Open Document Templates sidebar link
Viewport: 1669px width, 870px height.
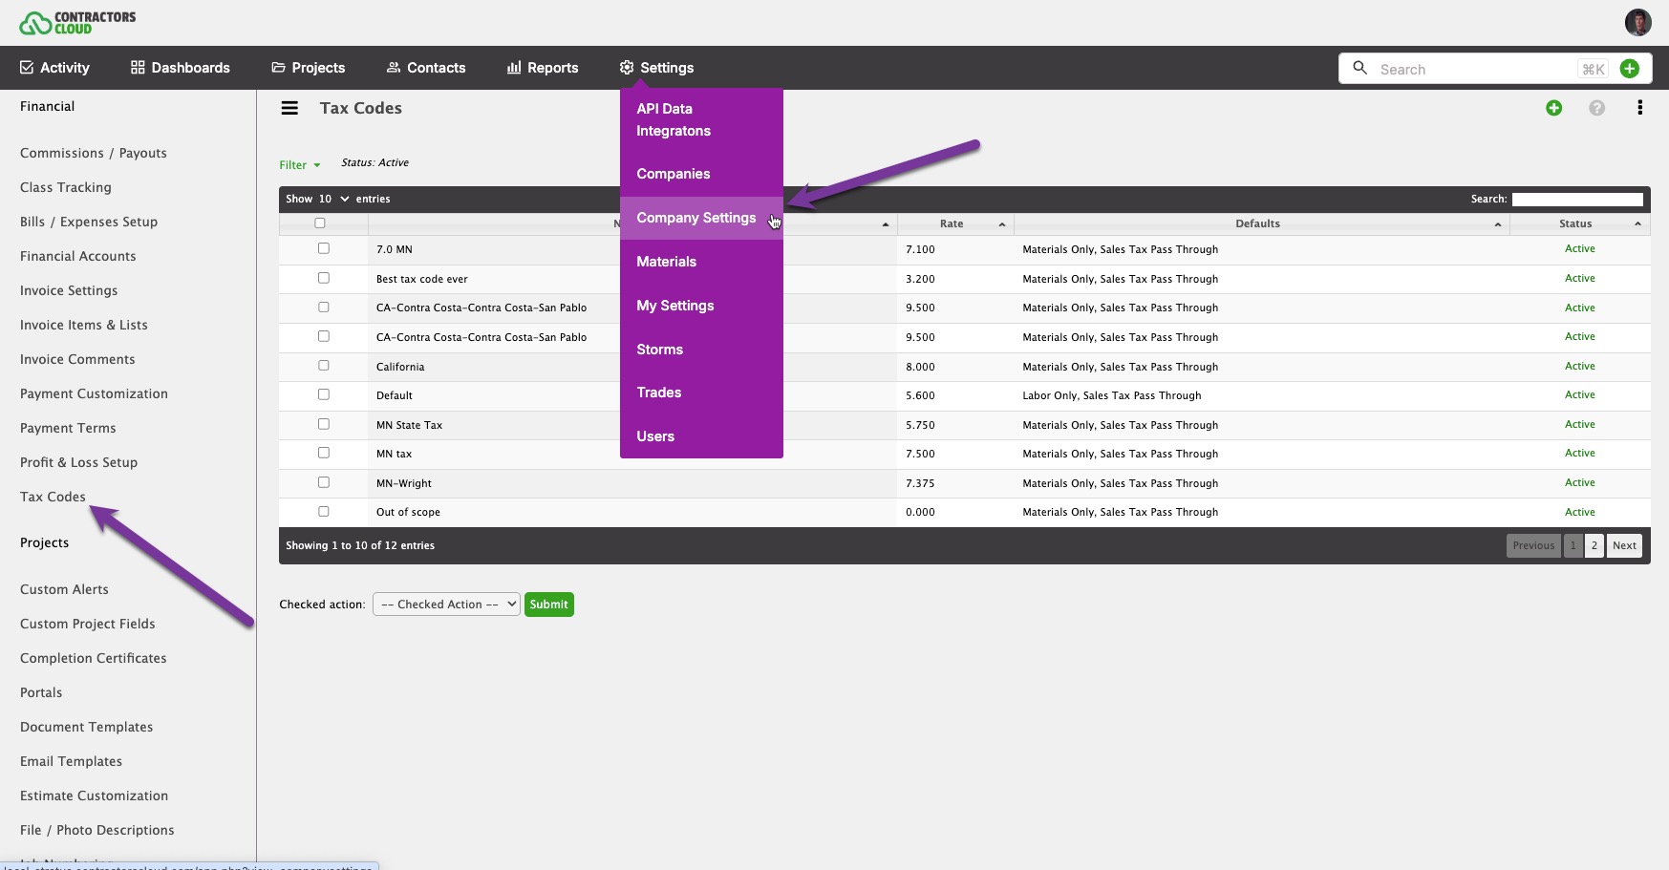click(87, 727)
